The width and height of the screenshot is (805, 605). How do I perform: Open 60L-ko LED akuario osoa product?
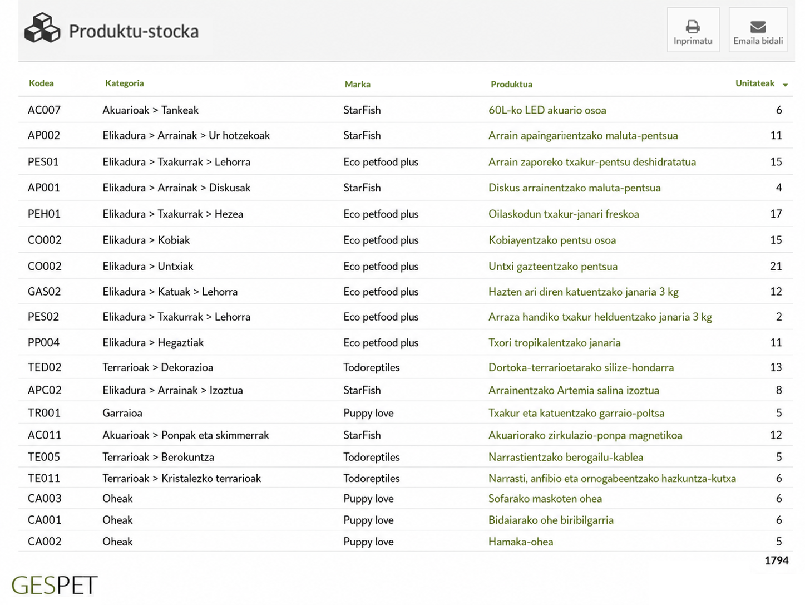click(547, 110)
